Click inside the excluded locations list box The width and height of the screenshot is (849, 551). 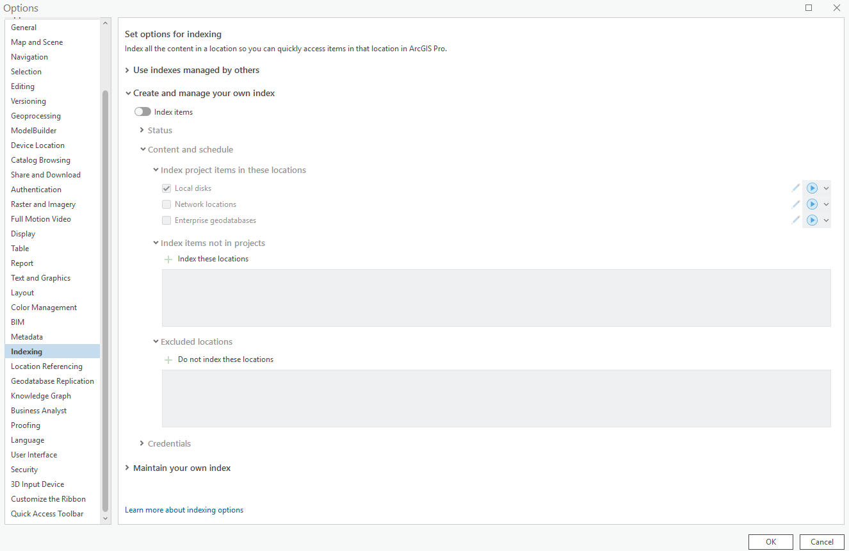coord(496,397)
